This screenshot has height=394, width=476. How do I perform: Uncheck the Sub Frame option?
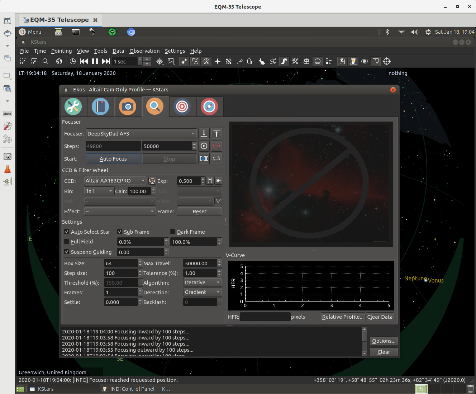click(120, 232)
